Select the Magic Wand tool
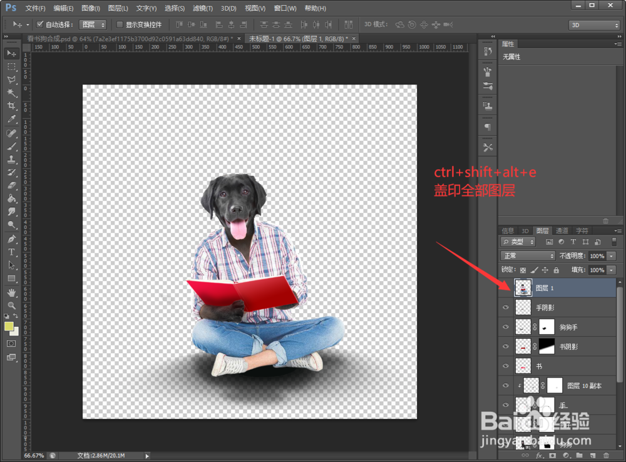This screenshot has width=626, height=462. [11, 93]
